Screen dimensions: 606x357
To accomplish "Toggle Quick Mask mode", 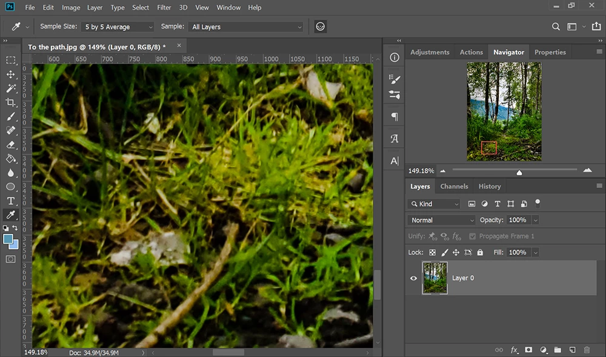I will click(x=11, y=259).
